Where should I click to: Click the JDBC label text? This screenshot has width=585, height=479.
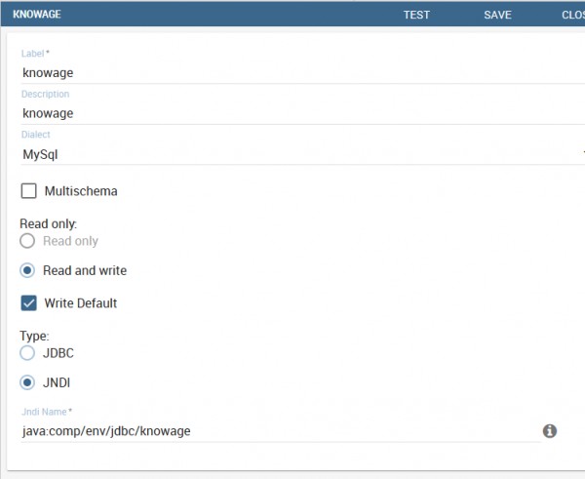click(58, 353)
